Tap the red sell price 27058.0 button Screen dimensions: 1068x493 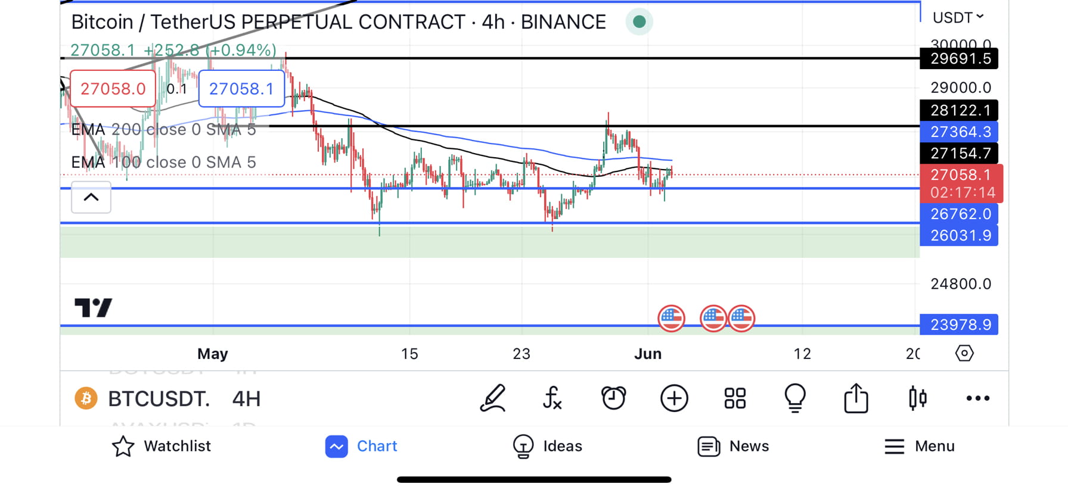point(113,89)
